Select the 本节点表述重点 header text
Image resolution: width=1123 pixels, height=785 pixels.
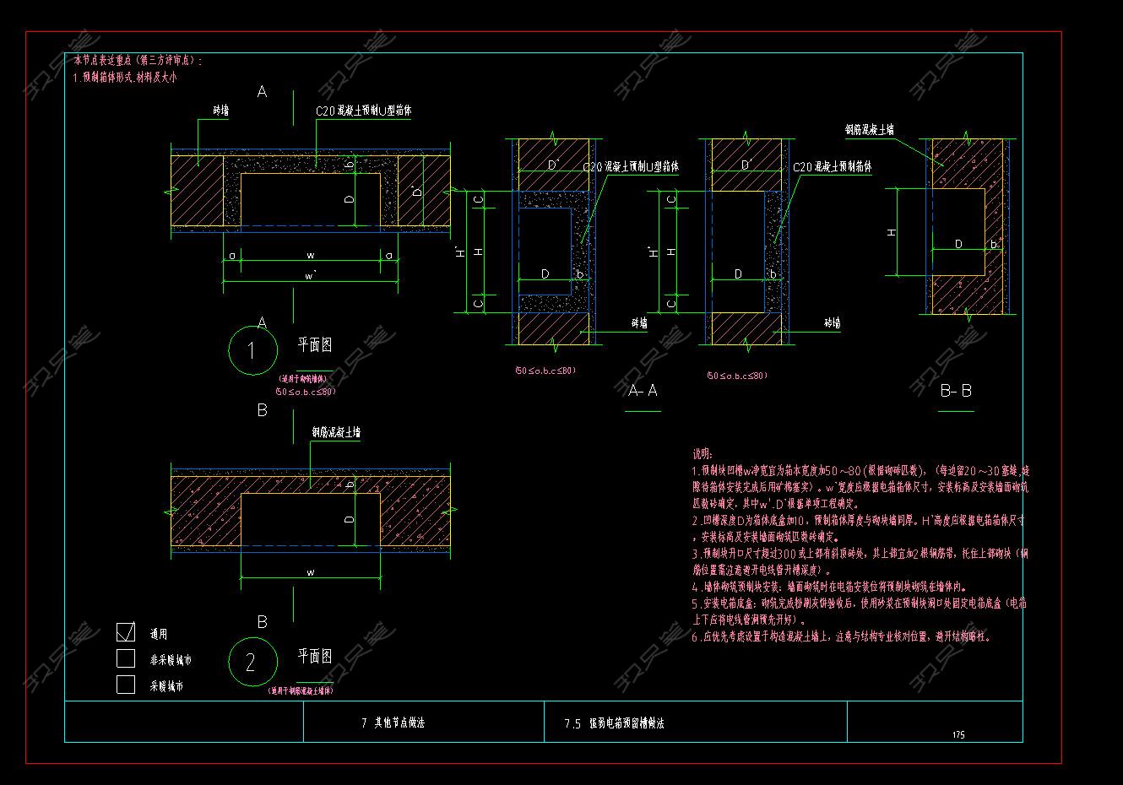click(x=138, y=61)
